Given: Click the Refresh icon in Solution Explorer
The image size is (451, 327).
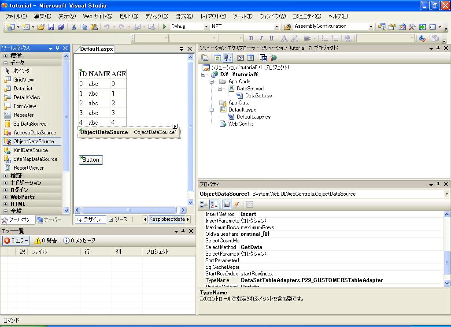Looking at the screenshot, I should (x=218, y=58).
